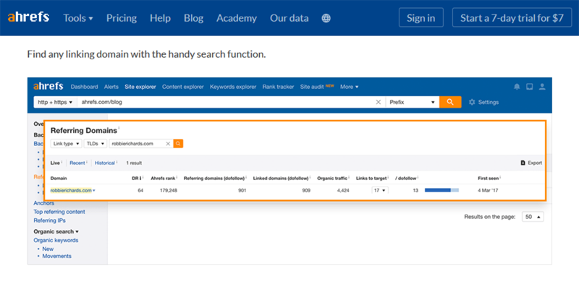Click Start a 7-day trial for $7
The image size is (579, 287).
click(x=512, y=18)
